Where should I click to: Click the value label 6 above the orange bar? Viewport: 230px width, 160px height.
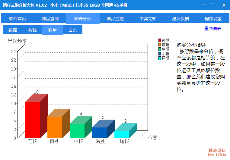[59, 107]
